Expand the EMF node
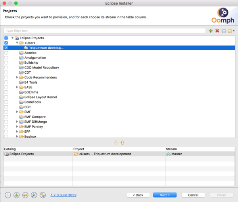 17,112
